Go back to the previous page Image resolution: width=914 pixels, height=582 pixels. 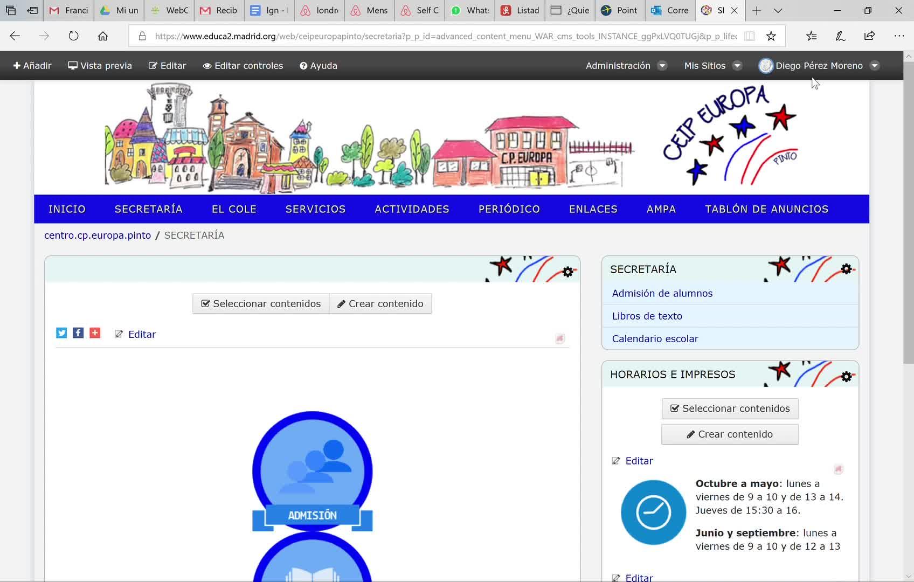point(15,36)
